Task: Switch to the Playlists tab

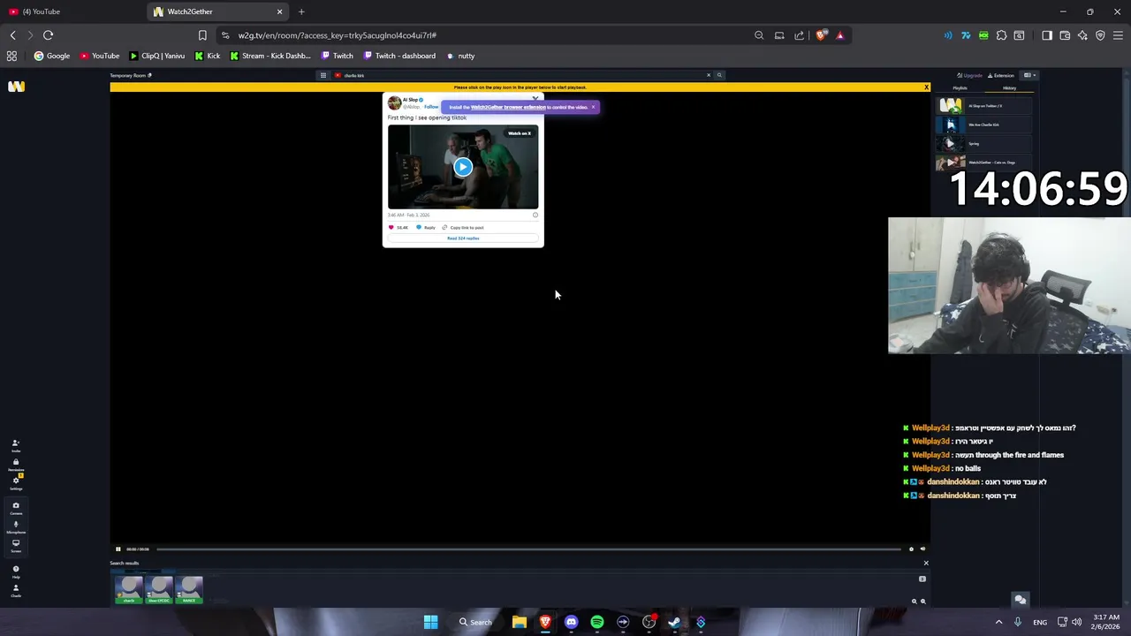Action: (x=960, y=88)
